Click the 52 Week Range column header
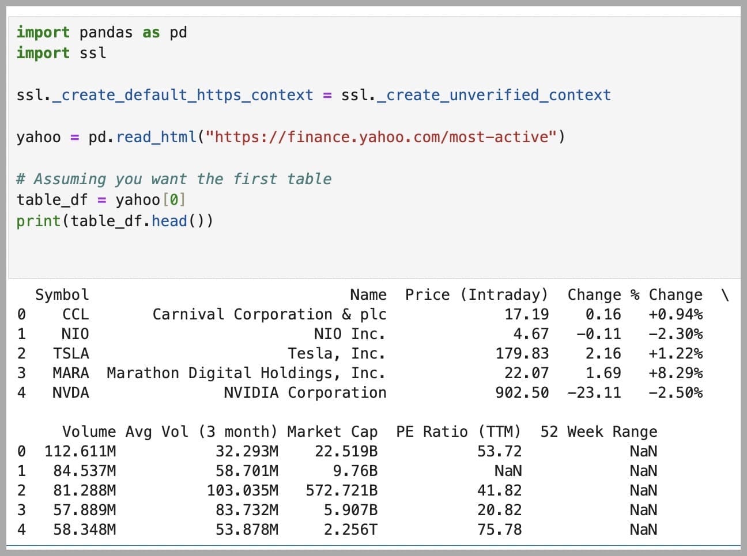 [x=599, y=432]
